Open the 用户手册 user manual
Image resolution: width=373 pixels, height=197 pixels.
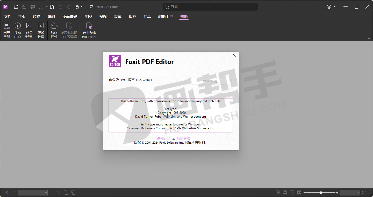7,31
